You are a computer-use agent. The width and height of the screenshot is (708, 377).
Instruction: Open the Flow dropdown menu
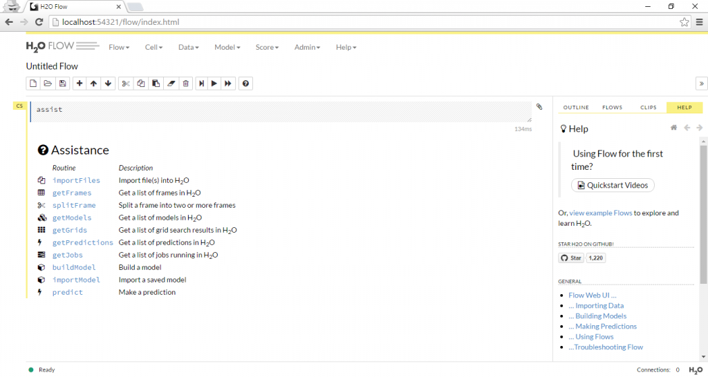click(x=119, y=48)
